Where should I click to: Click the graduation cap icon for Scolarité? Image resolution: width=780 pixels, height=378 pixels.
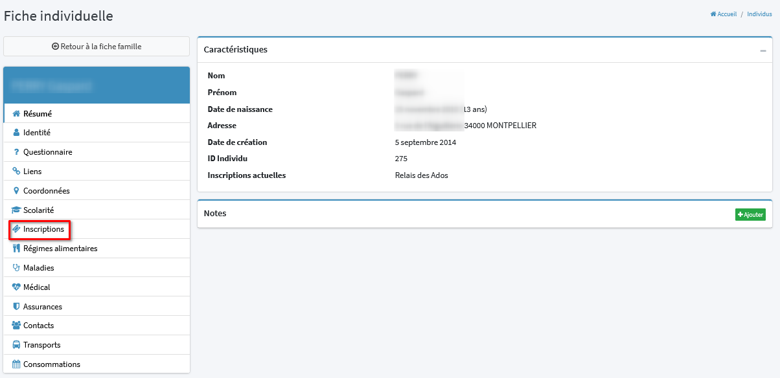[x=17, y=210]
